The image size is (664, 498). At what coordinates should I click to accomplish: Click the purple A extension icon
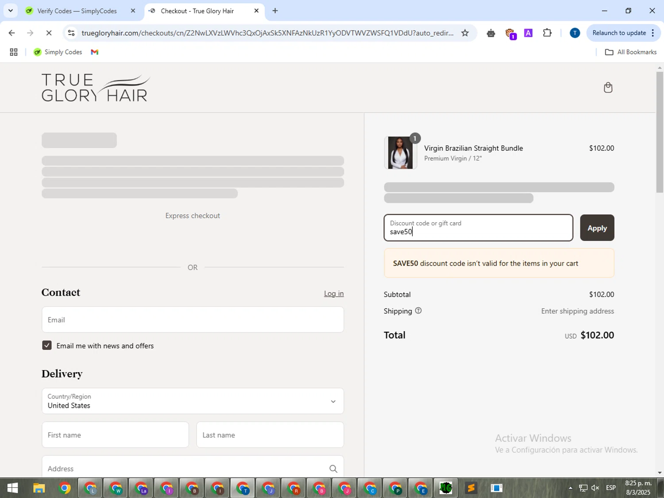(x=528, y=33)
